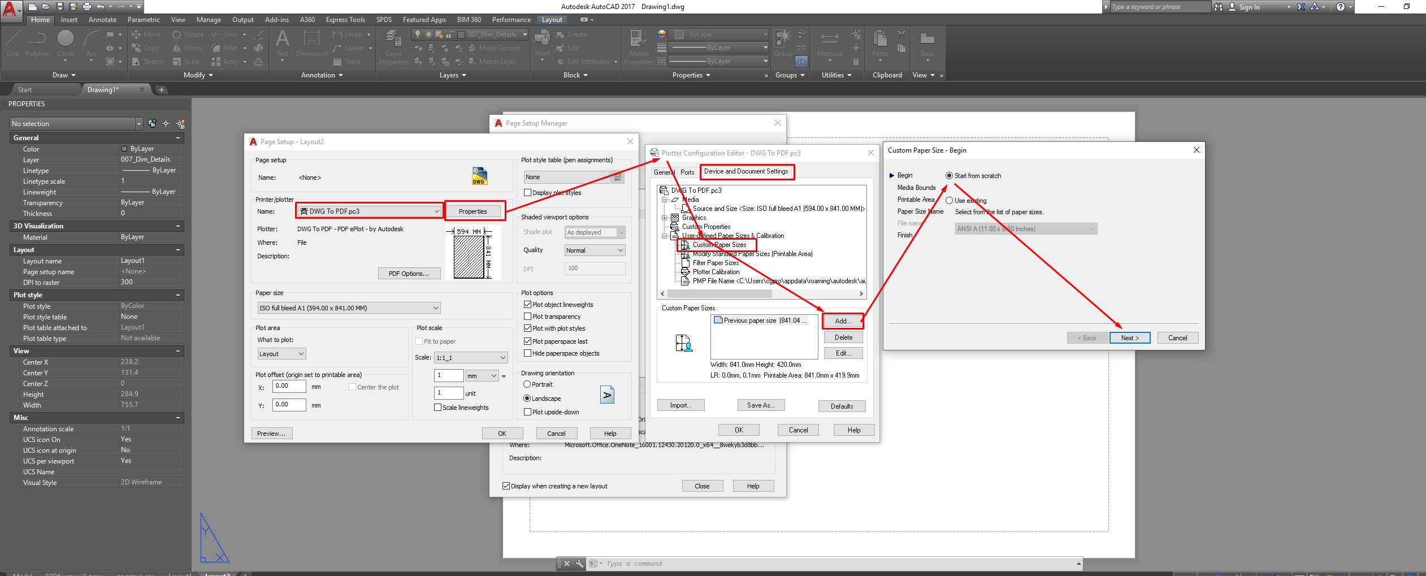Toggle Display when creating a new layout
The width and height of the screenshot is (1426, 576).
506,486
